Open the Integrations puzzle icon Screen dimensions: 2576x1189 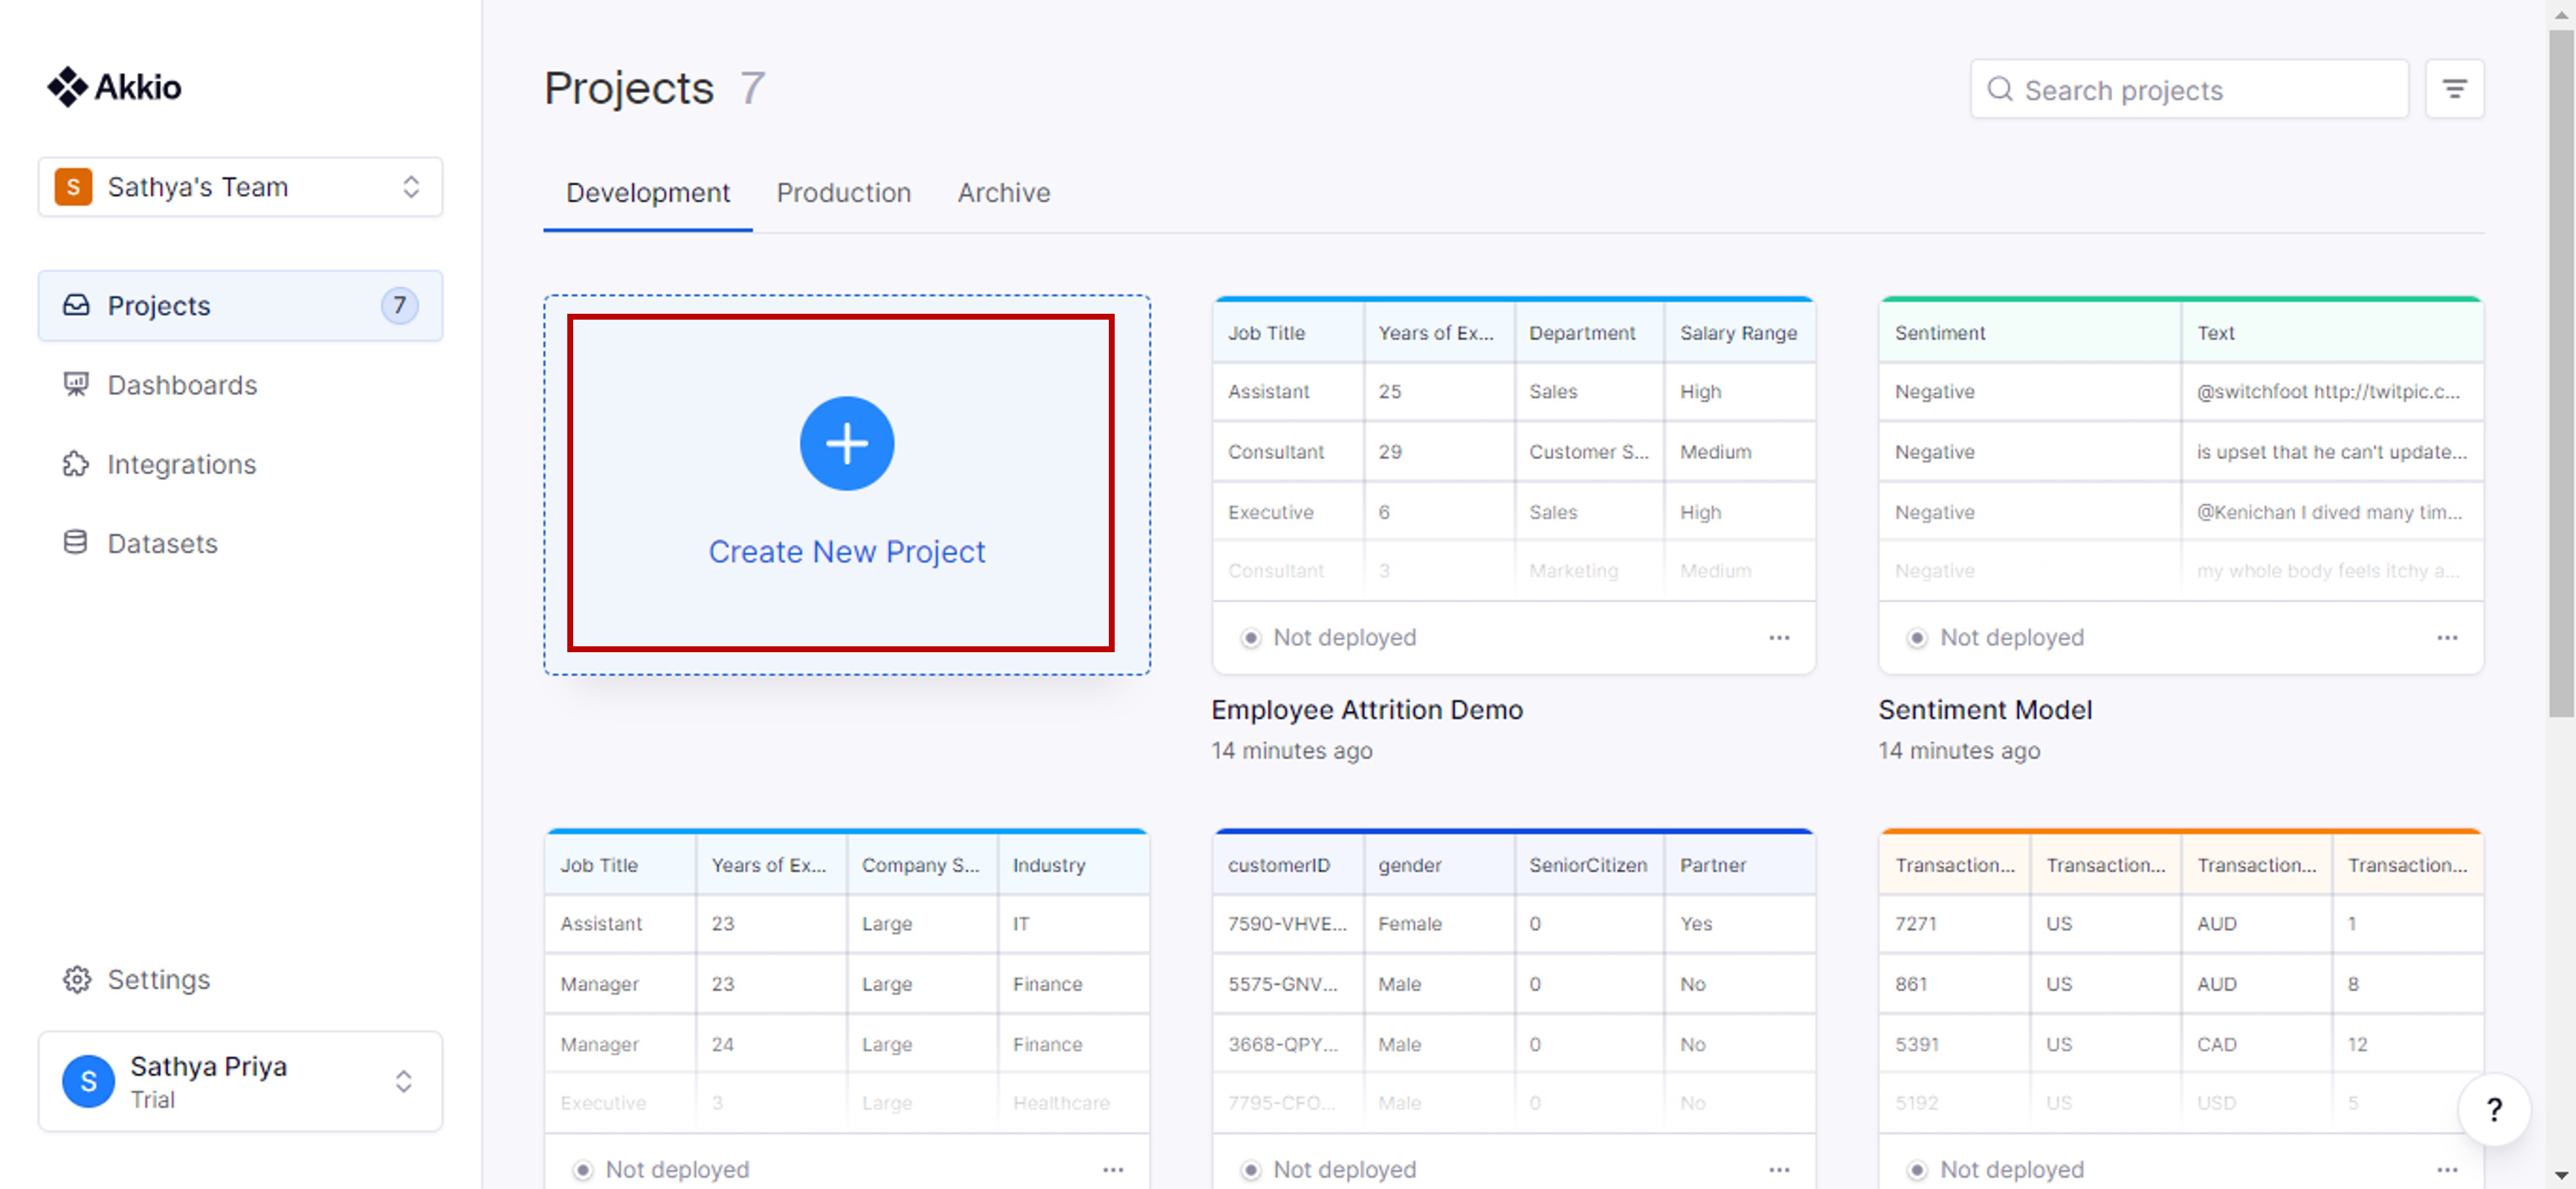(76, 464)
